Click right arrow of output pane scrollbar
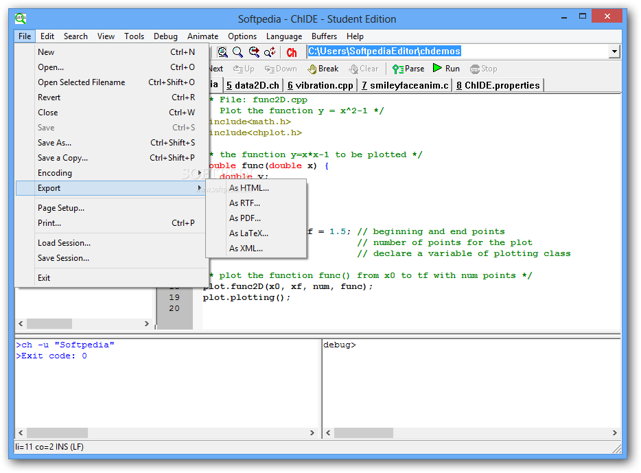The image size is (641, 473). pyautogui.click(x=312, y=432)
